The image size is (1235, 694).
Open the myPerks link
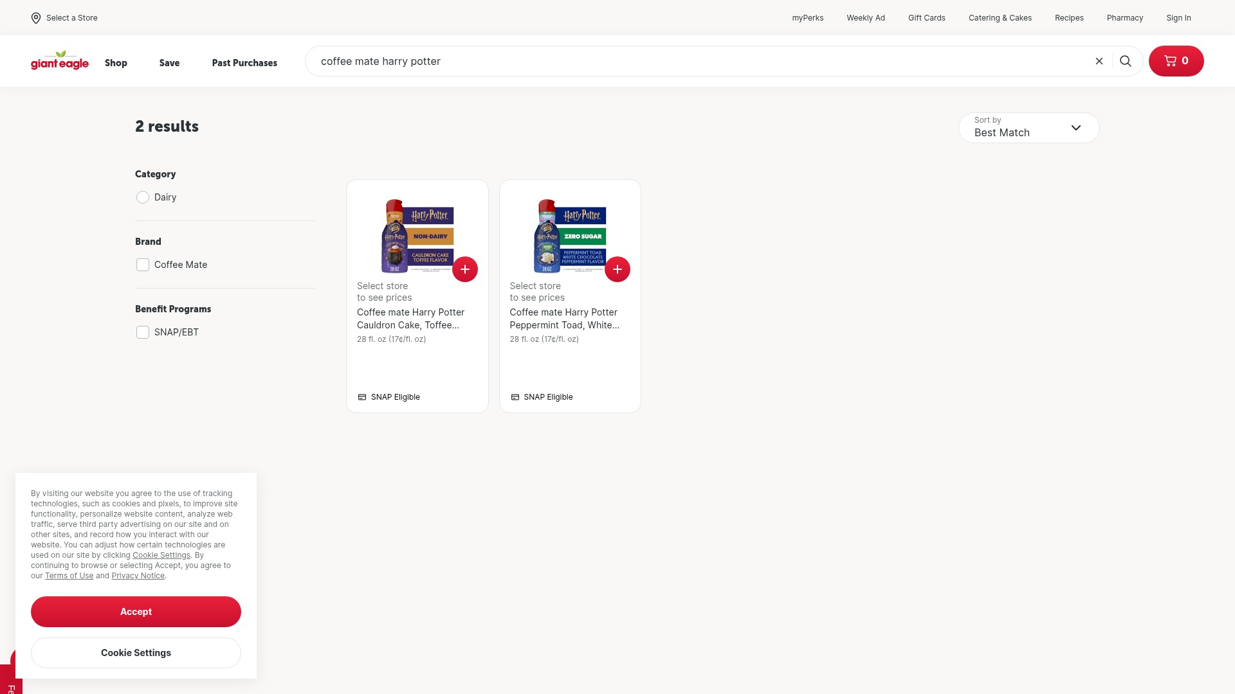pyautogui.click(x=808, y=18)
